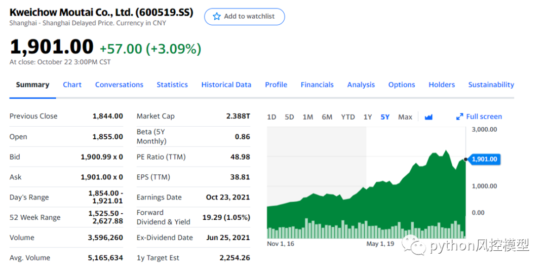
Task: Click the 1,000.00 y-axis label
Action: tap(484, 186)
